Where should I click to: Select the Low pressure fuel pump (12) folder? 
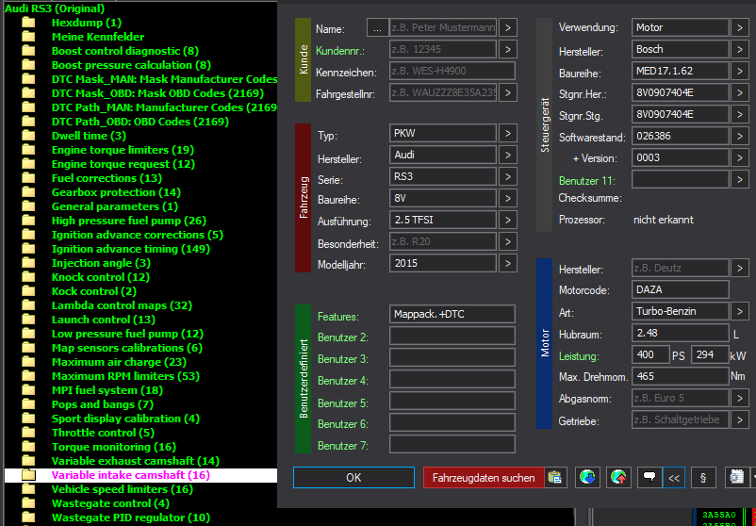pos(127,334)
